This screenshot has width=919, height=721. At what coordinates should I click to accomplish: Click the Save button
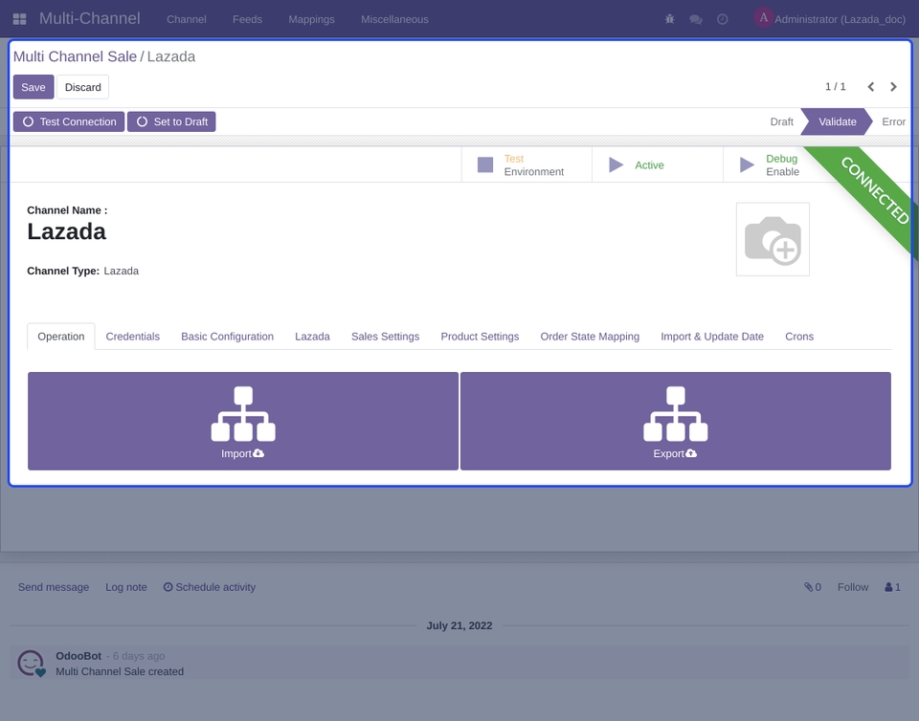pyautogui.click(x=34, y=87)
